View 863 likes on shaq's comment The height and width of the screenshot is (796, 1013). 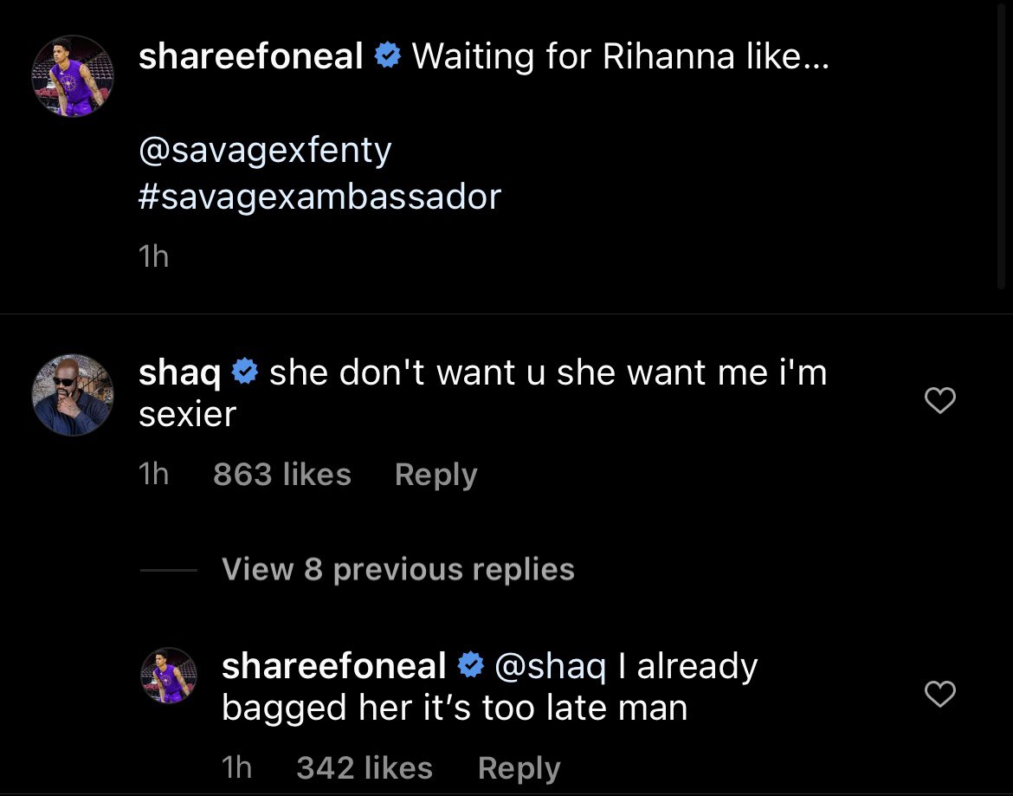click(281, 474)
